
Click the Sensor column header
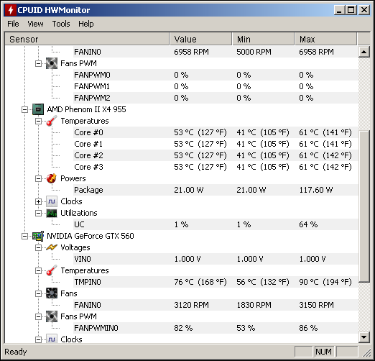coord(87,39)
